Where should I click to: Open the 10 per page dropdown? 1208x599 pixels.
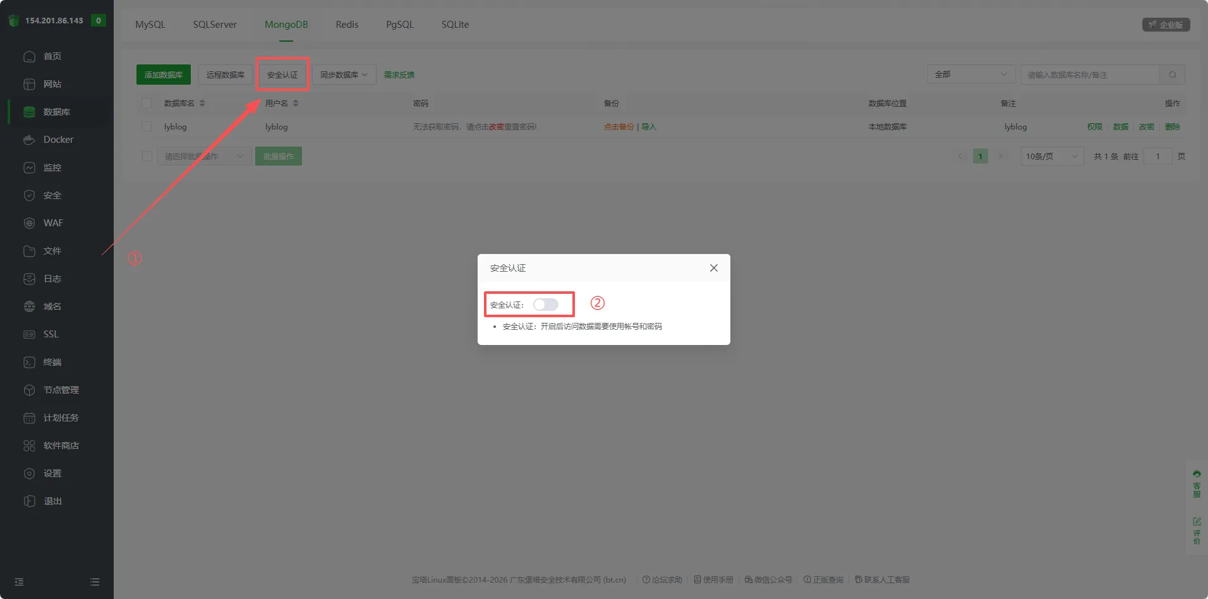coord(1051,156)
